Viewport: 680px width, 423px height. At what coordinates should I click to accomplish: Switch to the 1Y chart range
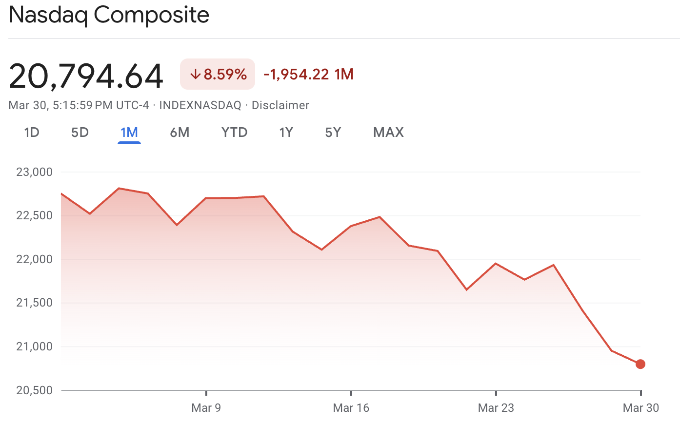286,132
